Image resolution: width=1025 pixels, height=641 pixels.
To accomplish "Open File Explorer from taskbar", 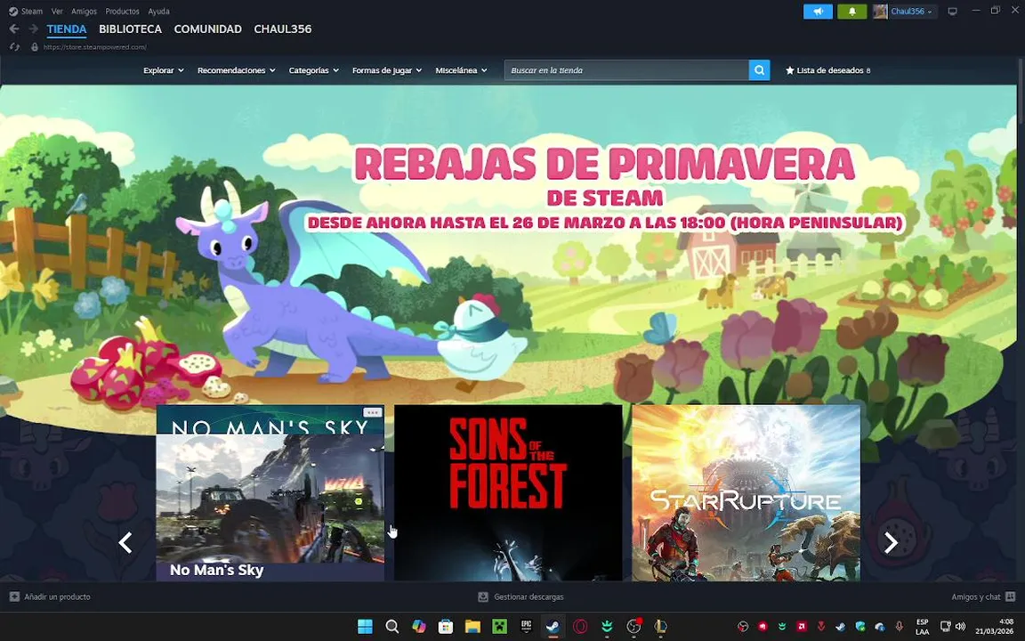I will (472, 627).
